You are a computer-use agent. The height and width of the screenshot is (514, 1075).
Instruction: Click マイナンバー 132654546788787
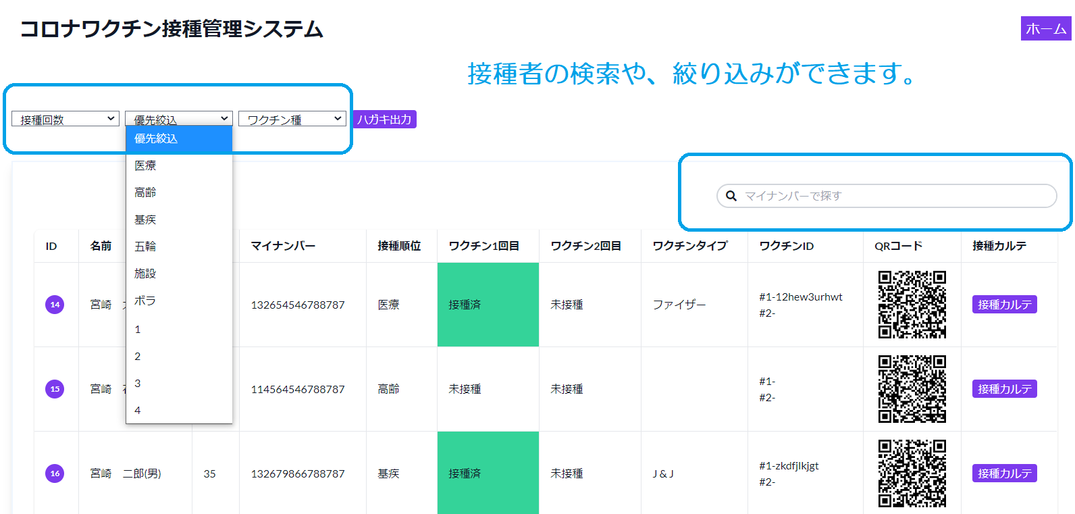click(x=298, y=305)
